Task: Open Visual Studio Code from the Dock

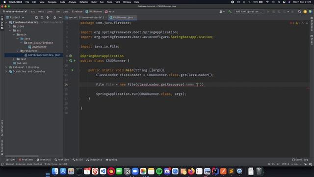Action: tap(103, 171)
